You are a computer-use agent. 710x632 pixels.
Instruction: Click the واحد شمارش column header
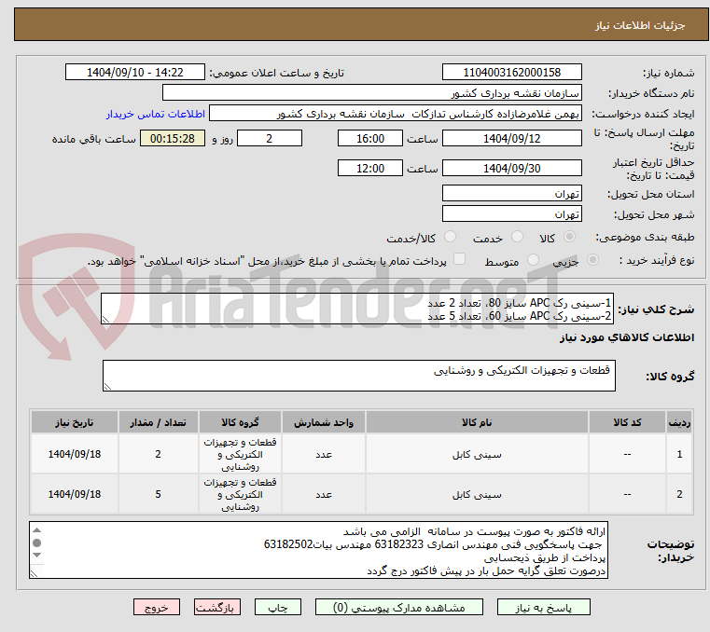coord(324,422)
